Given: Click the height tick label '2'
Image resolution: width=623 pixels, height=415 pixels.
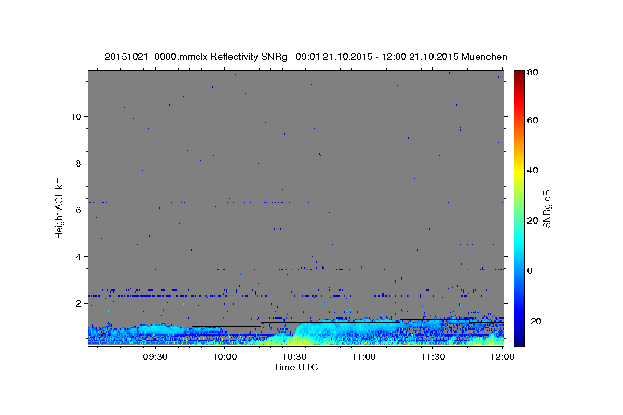Looking at the screenshot, I should (79, 303).
